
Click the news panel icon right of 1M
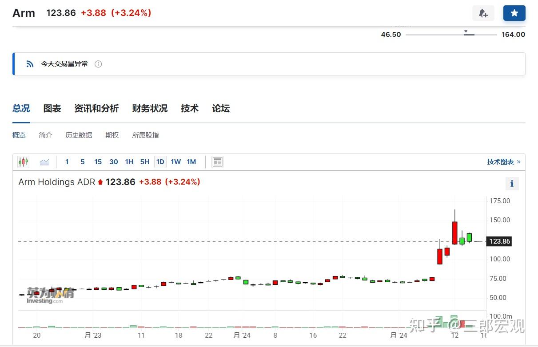(217, 162)
